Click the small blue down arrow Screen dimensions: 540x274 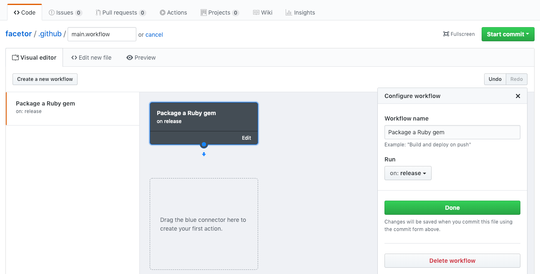point(204,154)
